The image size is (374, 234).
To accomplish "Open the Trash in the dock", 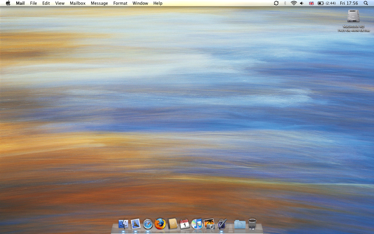I will [252, 224].
